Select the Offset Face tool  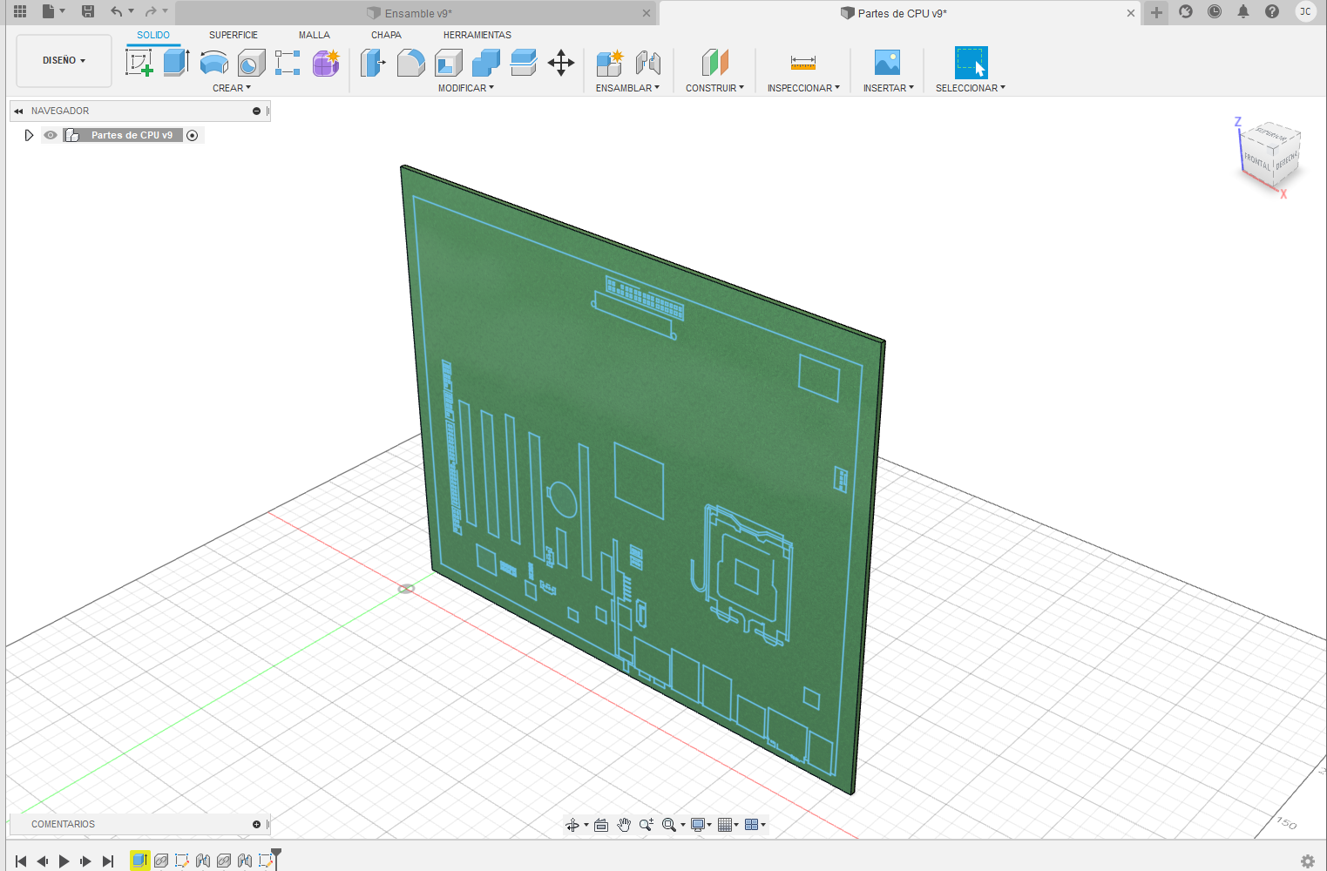524,63
